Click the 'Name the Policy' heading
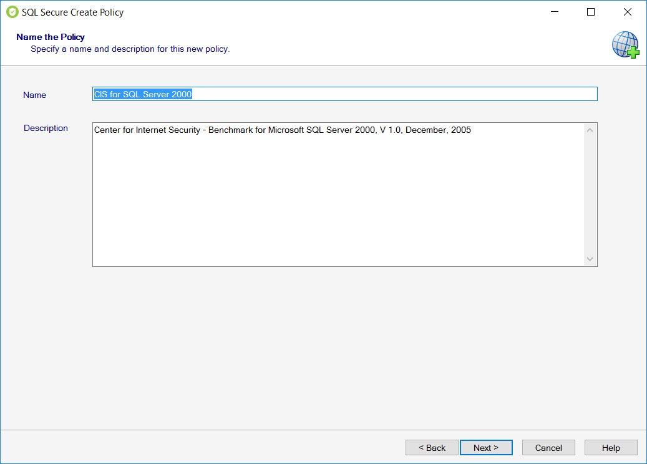647x464 pixels. point(51,37)
